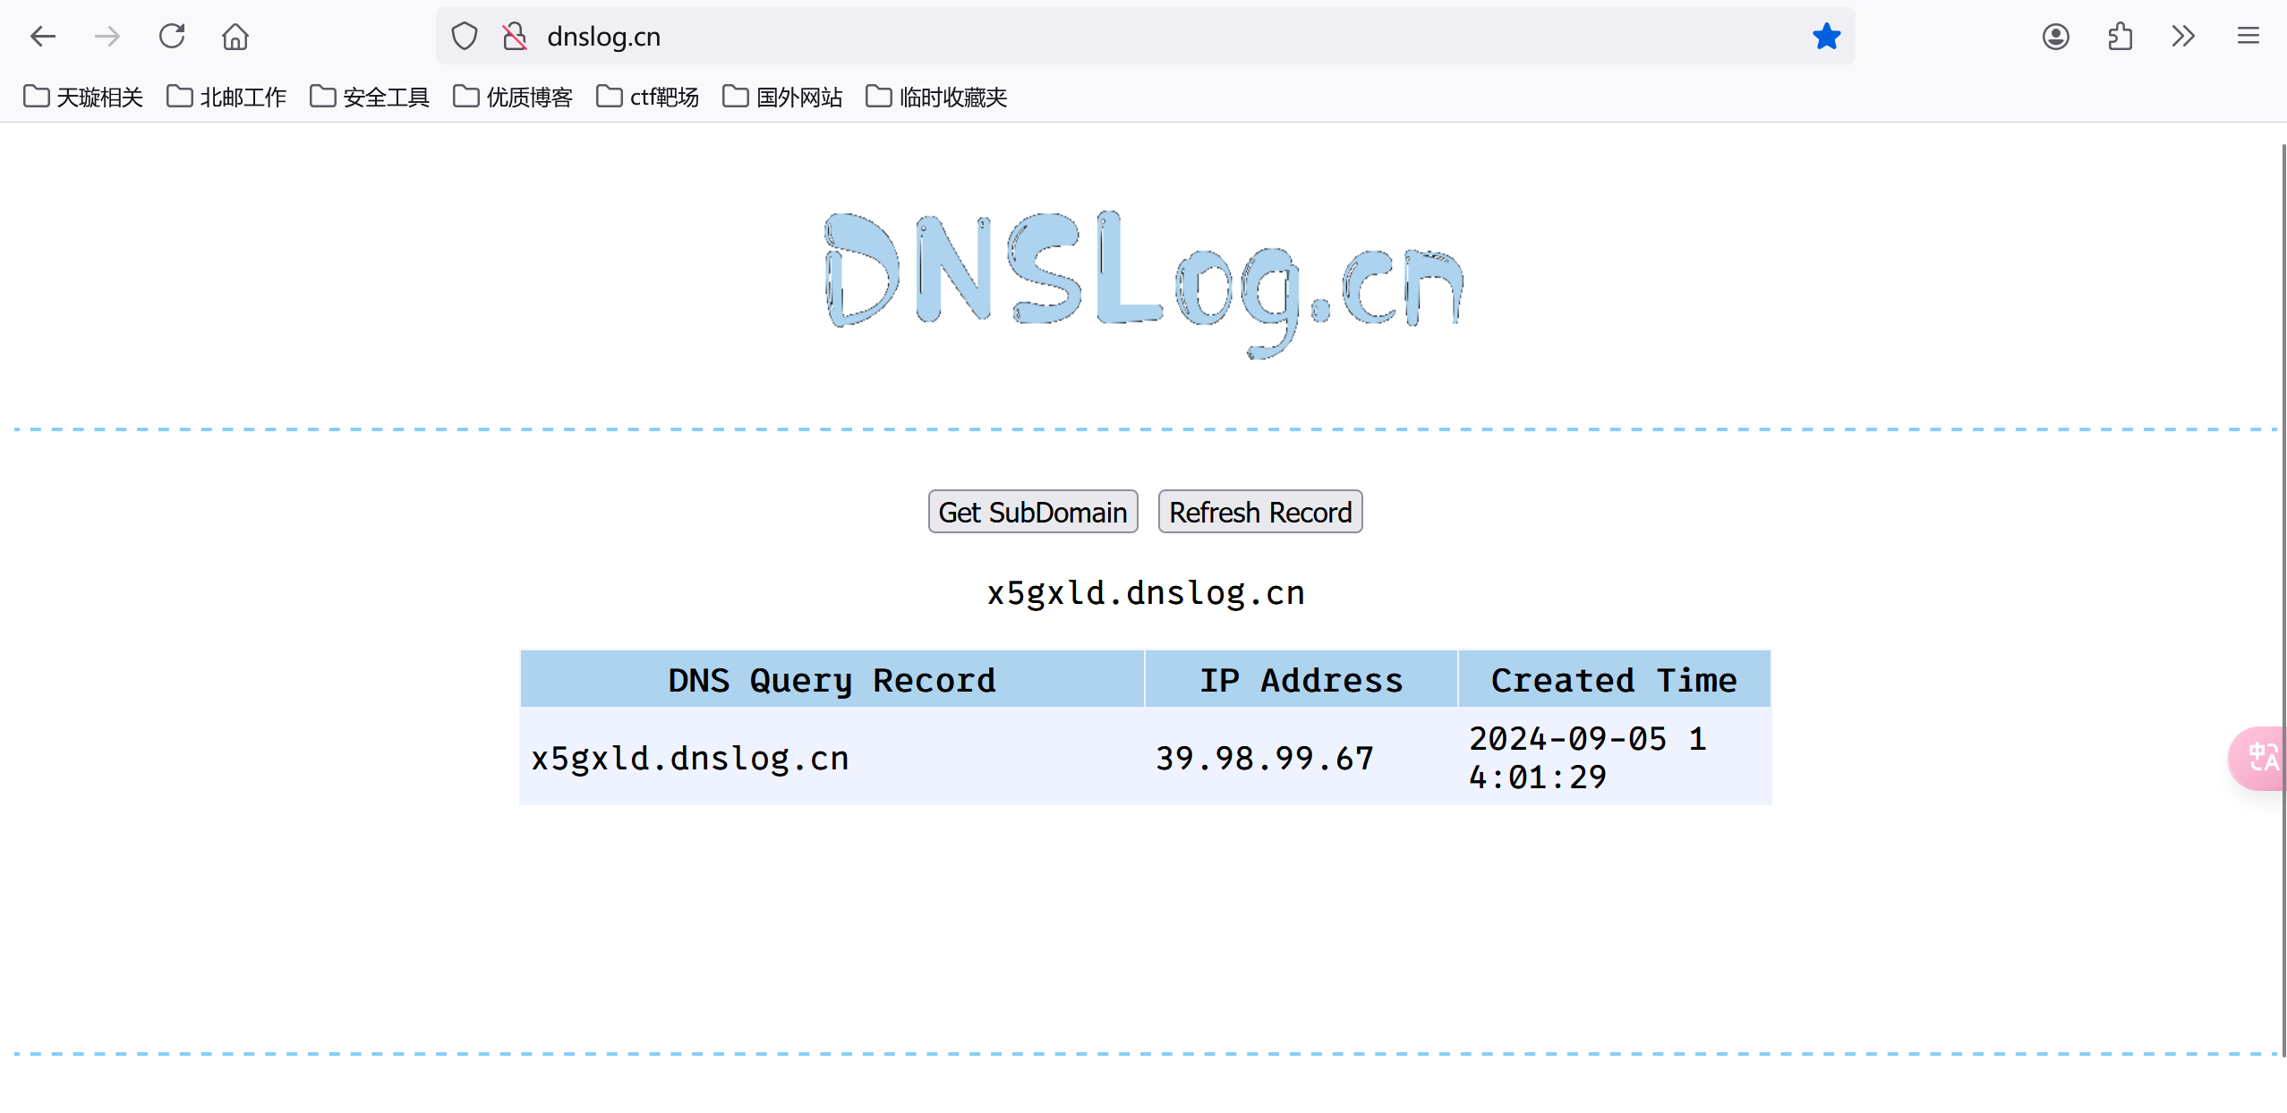The image size is (2287, 1113).
Task: Open the hamburger application menu
Action: coord(2248,37)
